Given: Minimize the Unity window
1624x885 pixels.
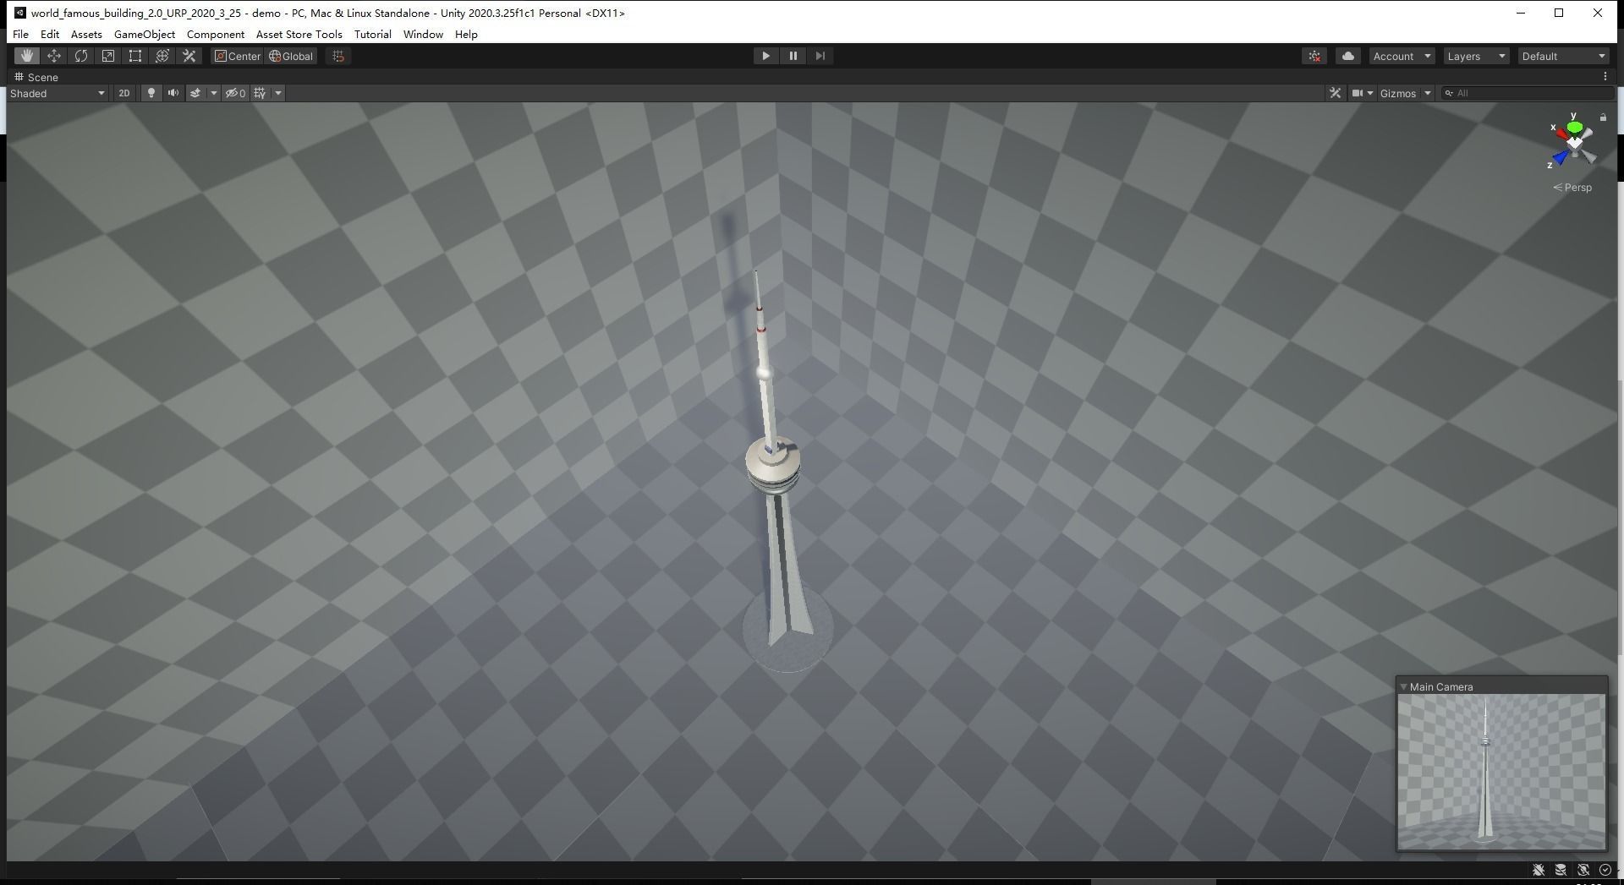Looking at the screenshot, I should tap(1521, 13).
